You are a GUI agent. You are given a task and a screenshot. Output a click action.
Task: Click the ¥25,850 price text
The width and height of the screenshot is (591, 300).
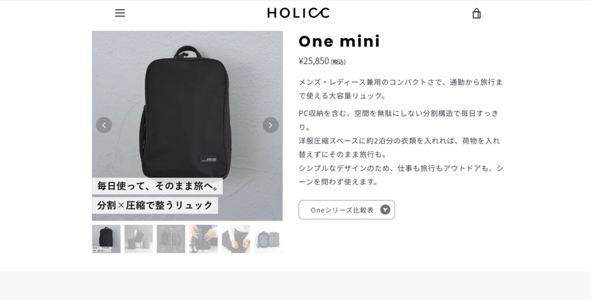tap(313, 61)
